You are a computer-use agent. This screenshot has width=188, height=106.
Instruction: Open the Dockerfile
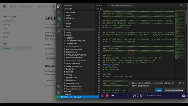coord(70,69)
